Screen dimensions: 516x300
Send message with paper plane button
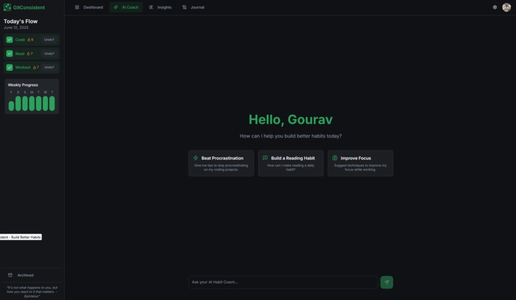click(387, 282)
